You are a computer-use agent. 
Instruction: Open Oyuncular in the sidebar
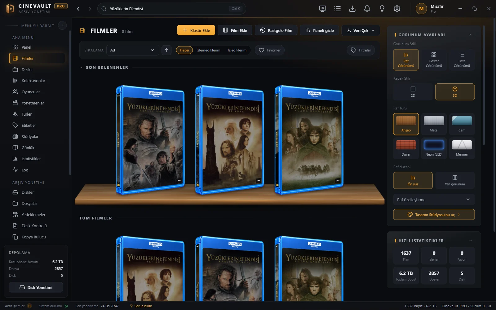tap(37, 92)
